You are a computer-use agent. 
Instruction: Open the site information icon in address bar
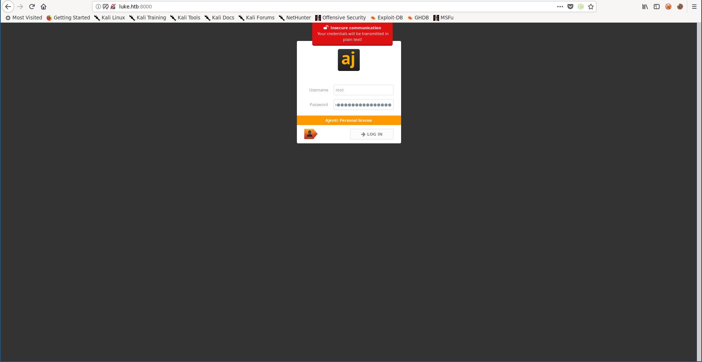point(98,7)
